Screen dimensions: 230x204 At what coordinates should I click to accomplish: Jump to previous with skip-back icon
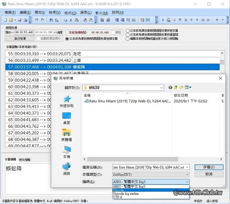click(180, 20)
